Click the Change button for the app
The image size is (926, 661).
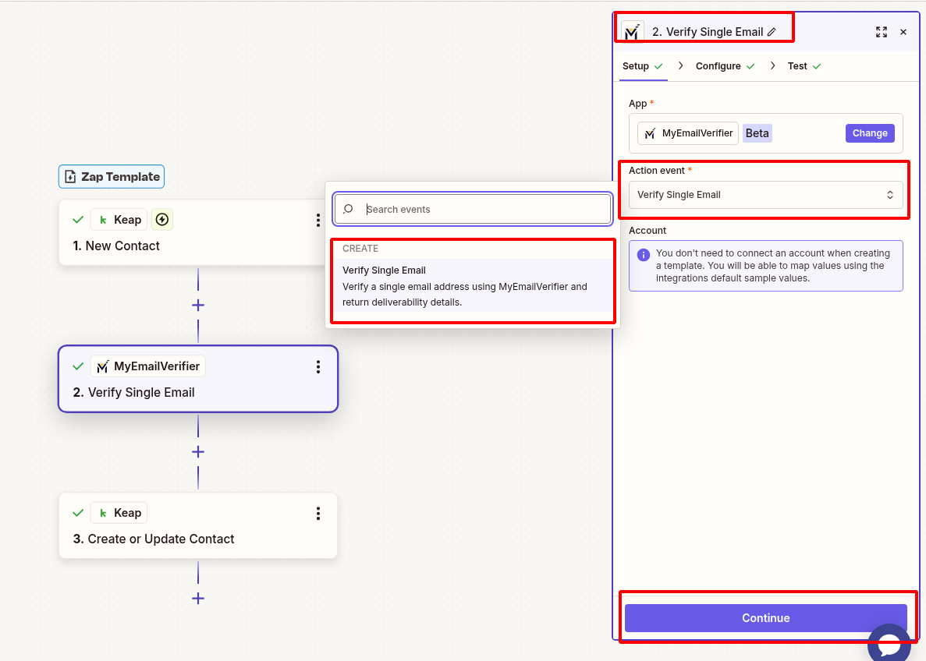[869, 133]
